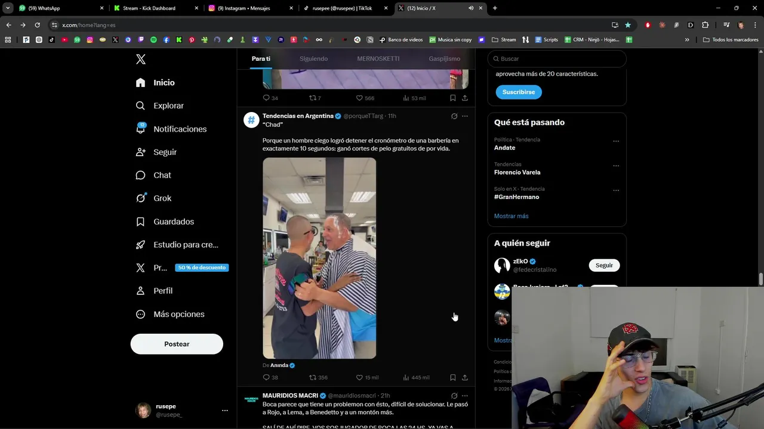Bookmark the post with 53 mil views
Viewport: 764px width, 429px height.
point(452,98)
